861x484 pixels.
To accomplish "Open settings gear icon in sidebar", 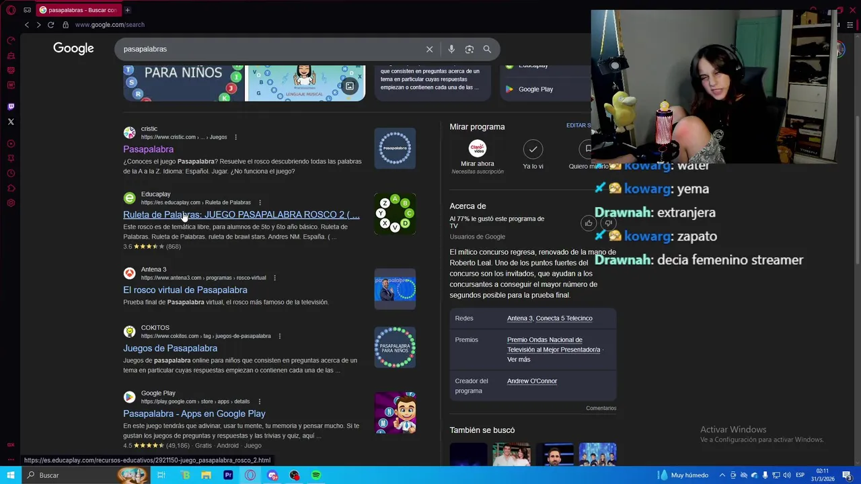I will (x=11, y=203).
